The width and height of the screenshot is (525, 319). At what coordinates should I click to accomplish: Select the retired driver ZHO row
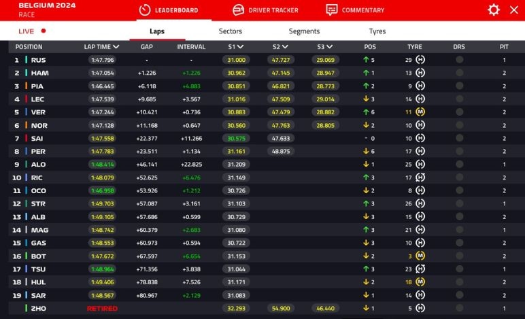pyautogui.click(x=38, y=308)
